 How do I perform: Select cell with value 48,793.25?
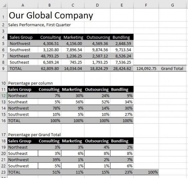pyautogui.click(x=50, y=56)
